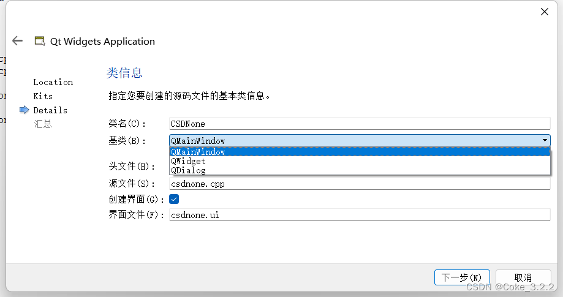Image resolution: width=563 pixels, height=297 pixels.
Task: Cancel the wizard with 取消 button
Action: pos(523,277)
